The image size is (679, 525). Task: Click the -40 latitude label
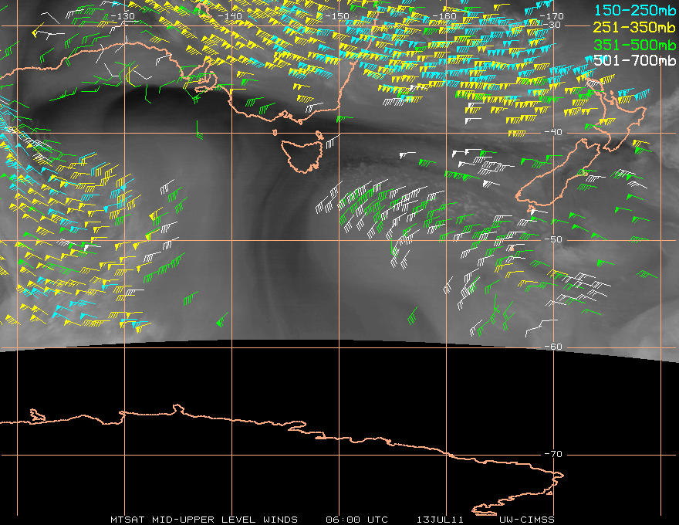click(x=553, y=132)
